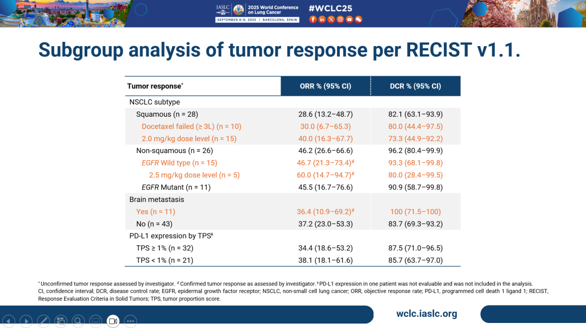Click the Facebook icon in header
Screen dimensions: 586x330
tap(313, 20)
